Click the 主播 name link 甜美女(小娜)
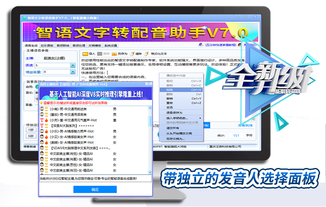The height and width of the screenshot is (207, 326). [54, 58]
